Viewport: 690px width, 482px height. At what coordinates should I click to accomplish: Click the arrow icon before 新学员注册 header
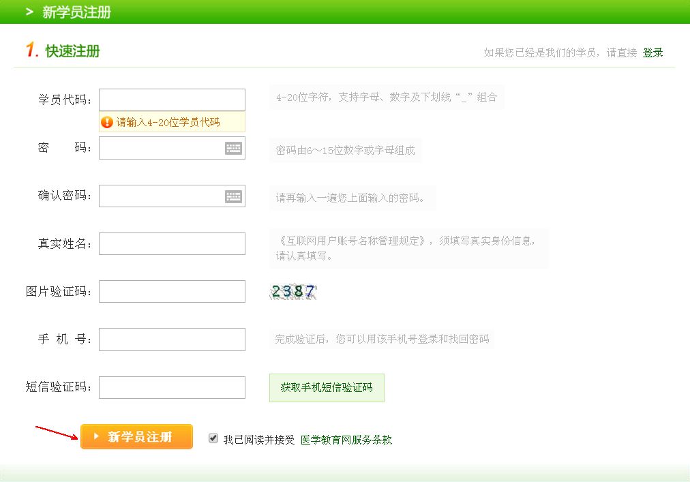(29, 12)
